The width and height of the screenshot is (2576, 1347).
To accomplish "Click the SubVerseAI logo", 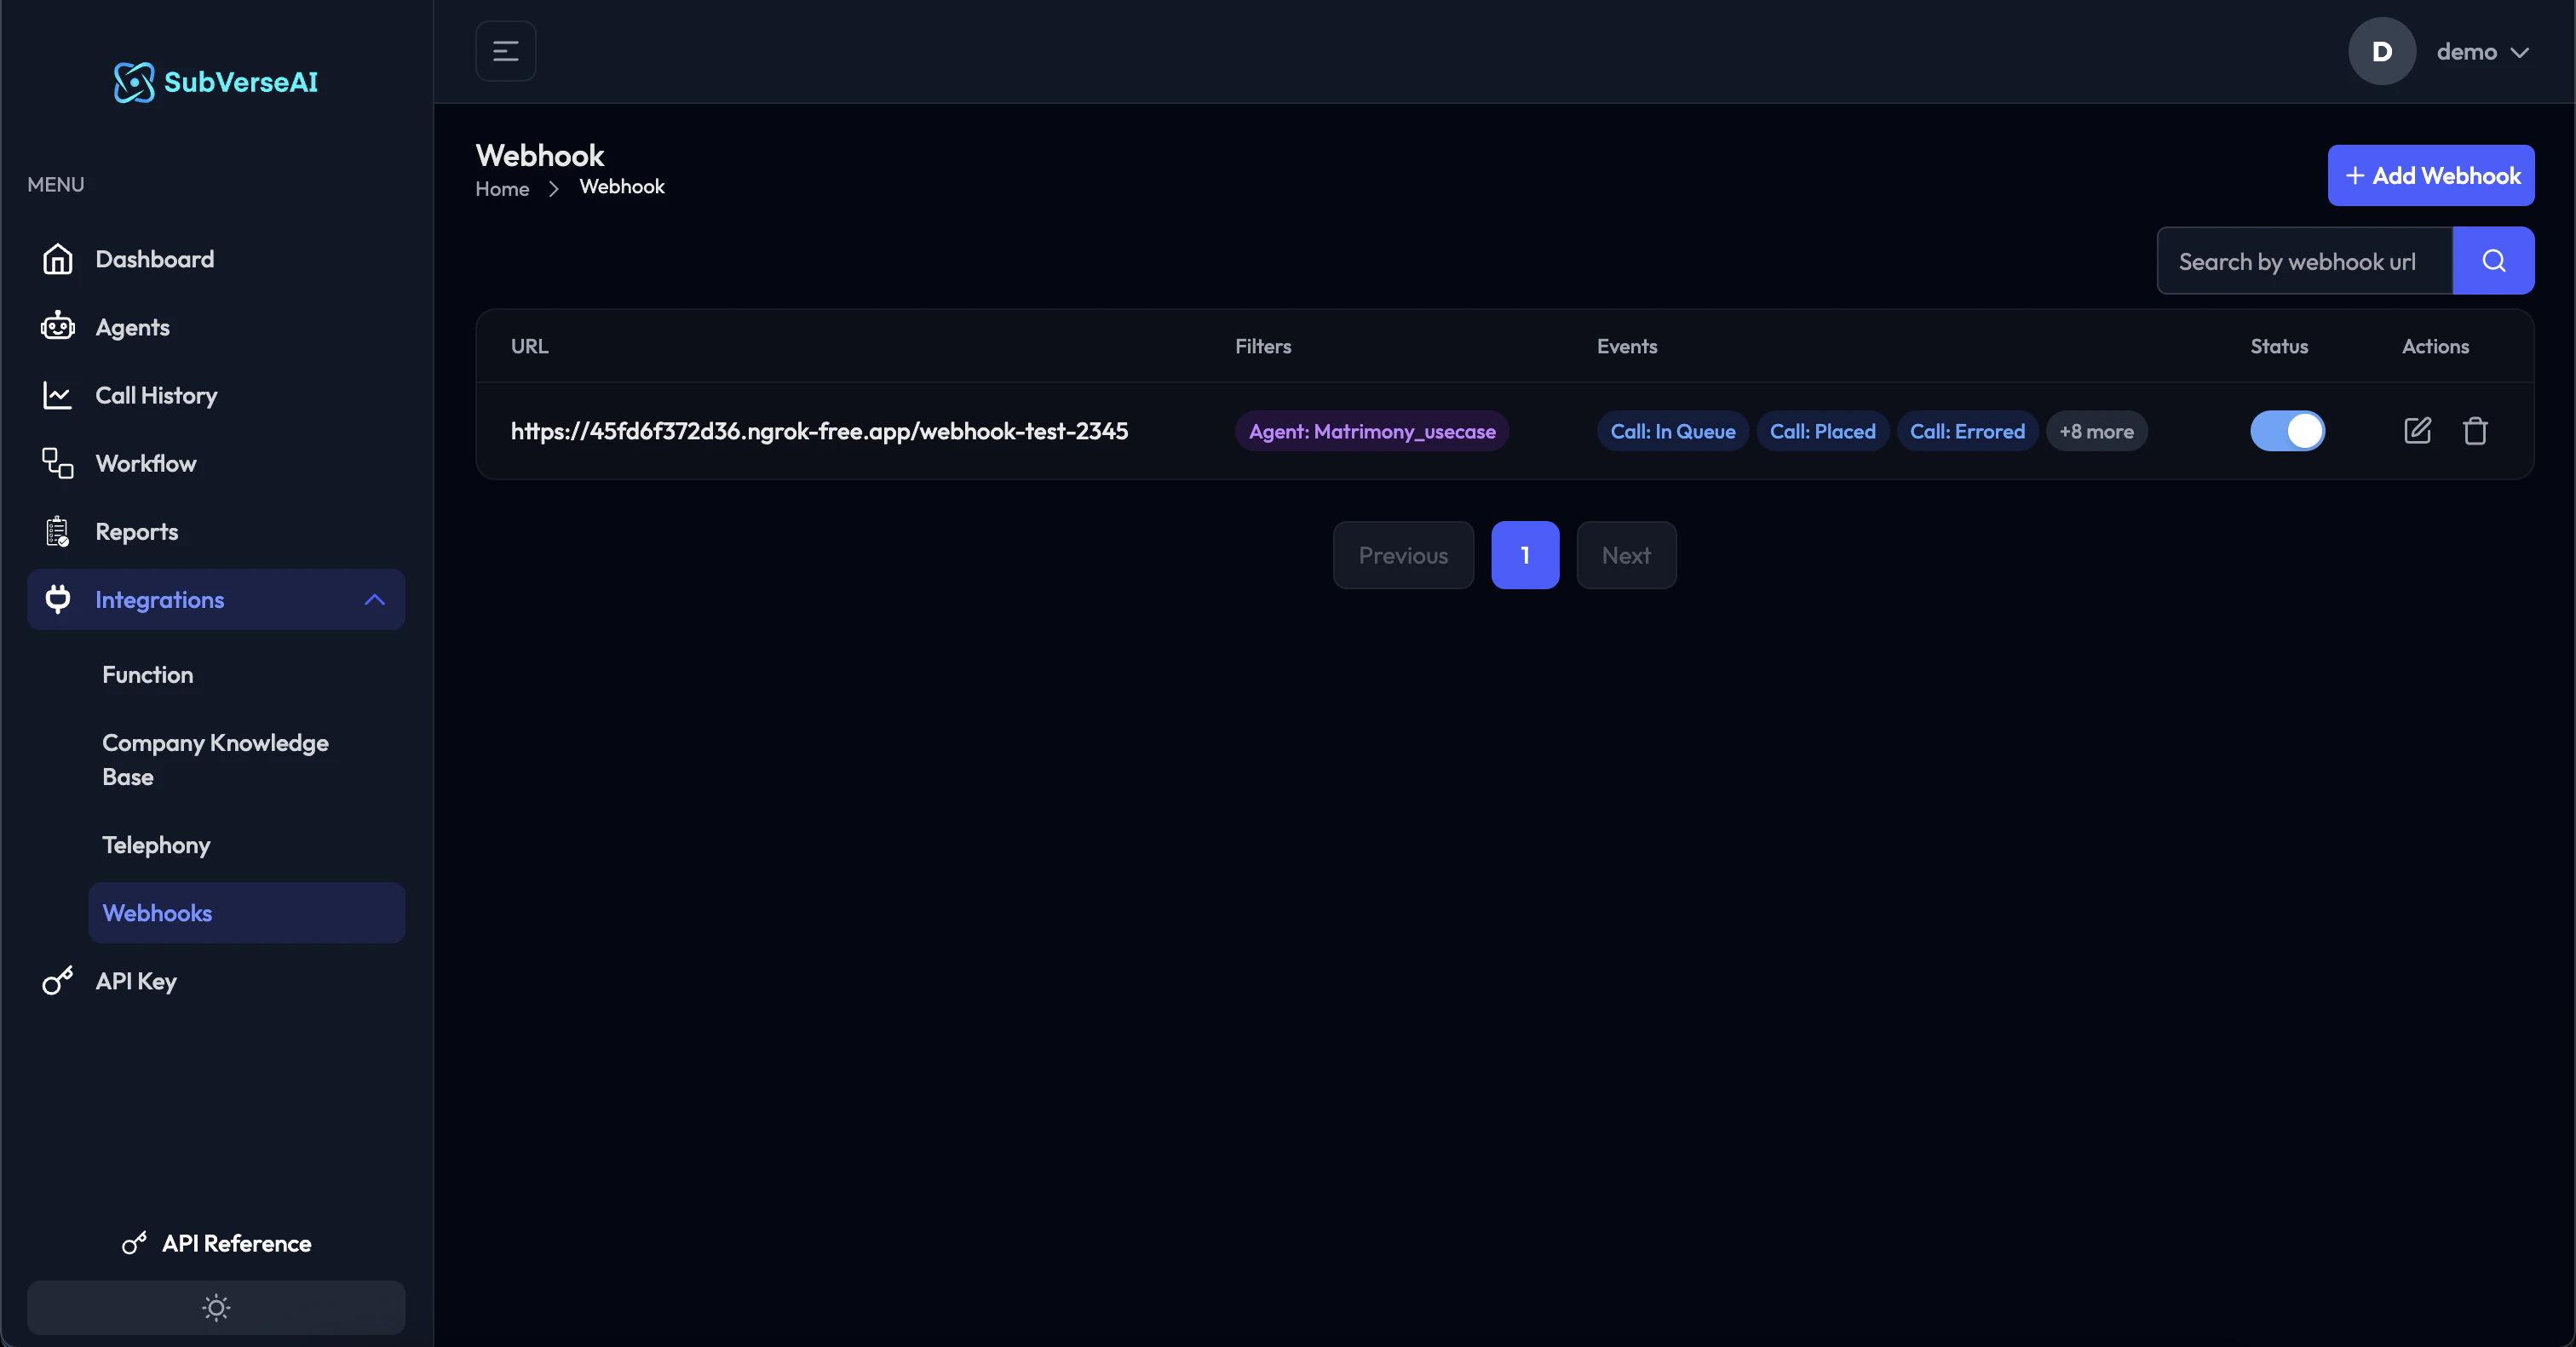I will click(216, 82).
